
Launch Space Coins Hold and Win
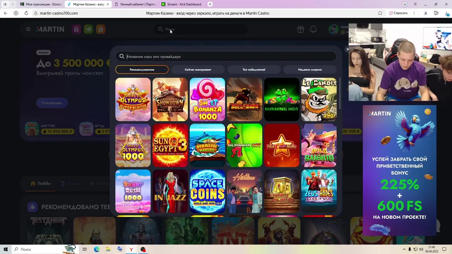pyautogui.click(x=207, y=191)
